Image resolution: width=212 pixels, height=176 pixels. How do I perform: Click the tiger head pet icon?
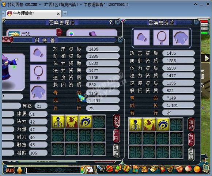144,169
